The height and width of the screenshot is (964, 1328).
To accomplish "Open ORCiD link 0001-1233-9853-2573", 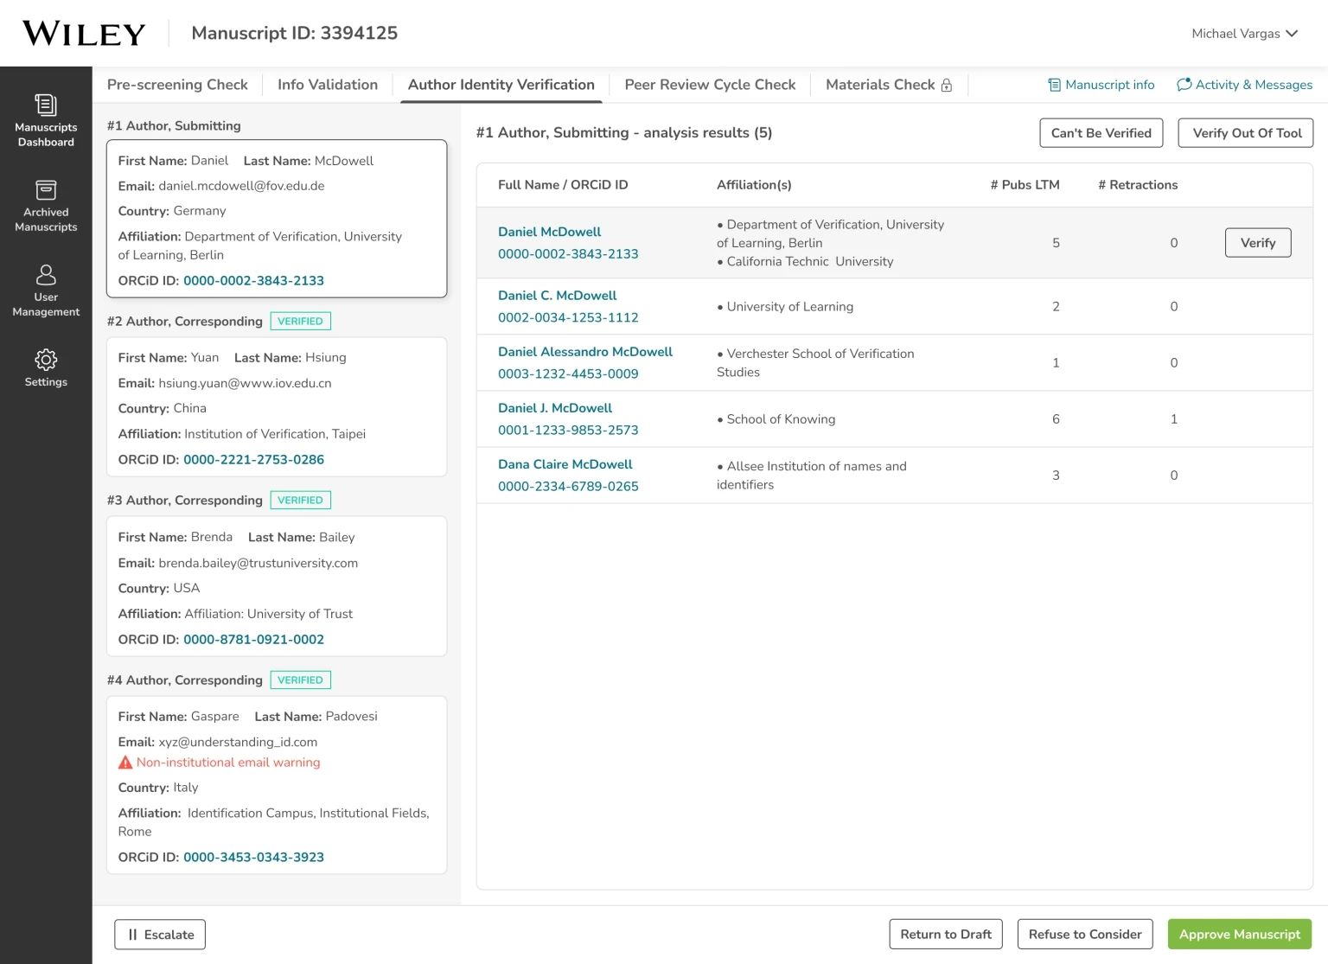I will click(x=568, y=431).
